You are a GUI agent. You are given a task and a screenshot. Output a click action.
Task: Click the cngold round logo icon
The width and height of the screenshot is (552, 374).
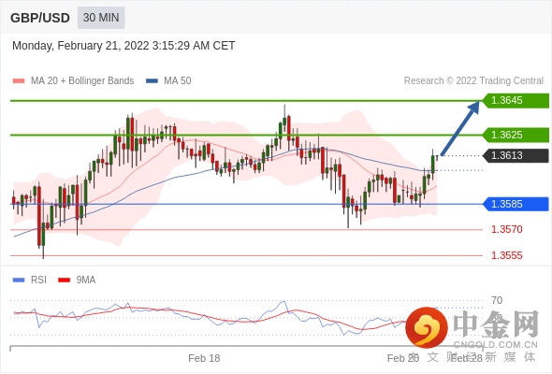click(x=427, y=327)
